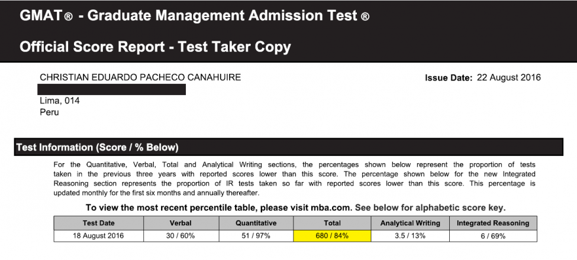
Task: Click the Test Information section header bar
Action: pos(288,147)
